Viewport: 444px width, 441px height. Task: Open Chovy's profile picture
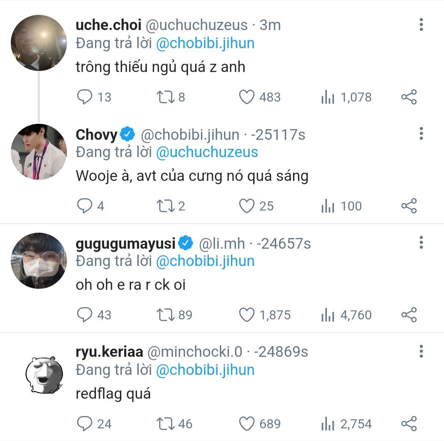[x=38, y=152]
